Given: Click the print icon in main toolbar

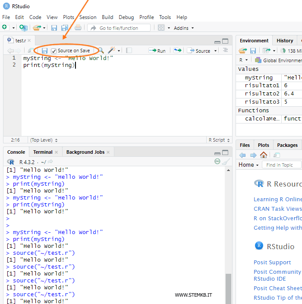Looking at the screenshot, I should coord(78,28).
